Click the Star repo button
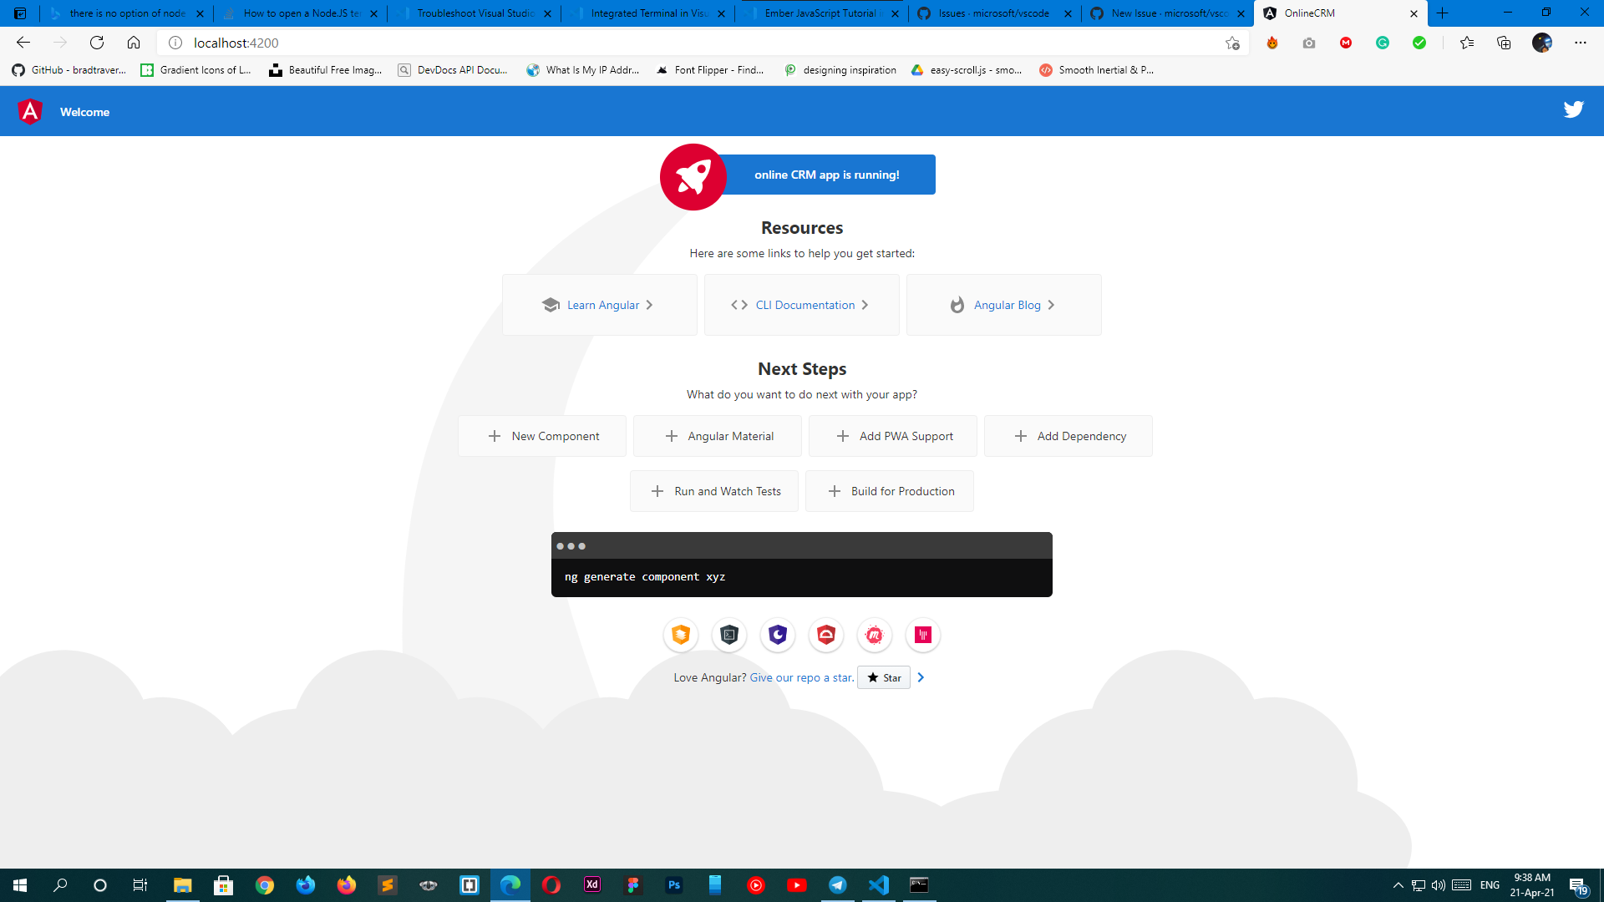The height and width of the screenshot is (902, 1604). pyautogui.click(x=884, y=677)
